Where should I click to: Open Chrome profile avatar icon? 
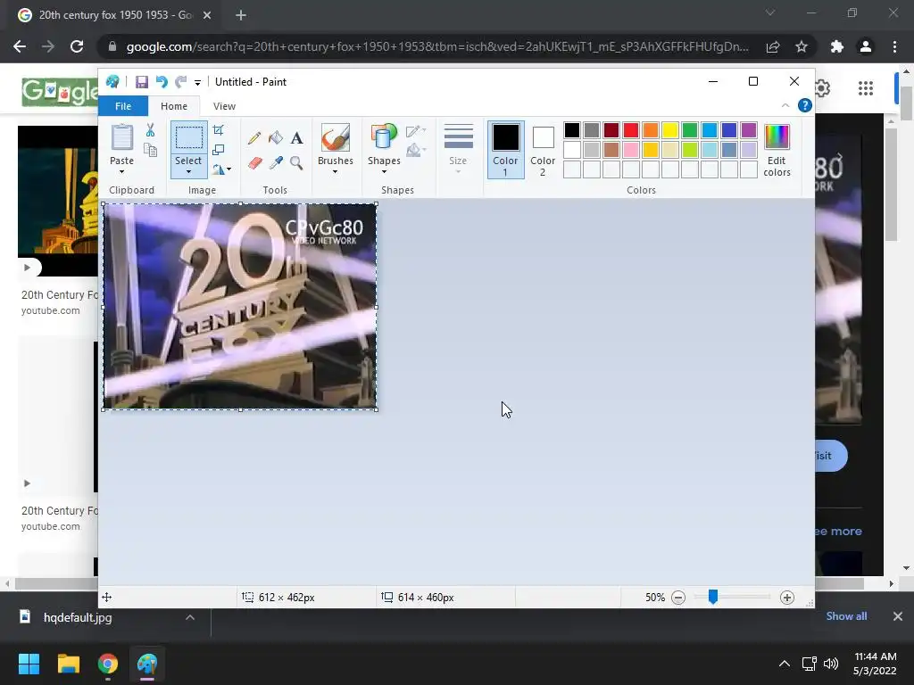[866, 46]
